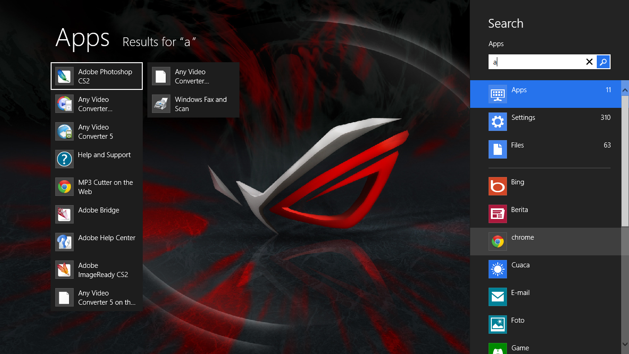Click the "MP3 Cutter on the Web" label
This screenshot has height=354, width=629.
[x=105, y=187]
